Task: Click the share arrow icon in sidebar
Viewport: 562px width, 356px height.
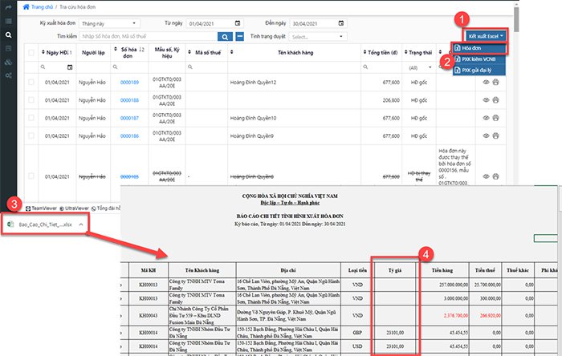Action: click(x=8, y=7)
